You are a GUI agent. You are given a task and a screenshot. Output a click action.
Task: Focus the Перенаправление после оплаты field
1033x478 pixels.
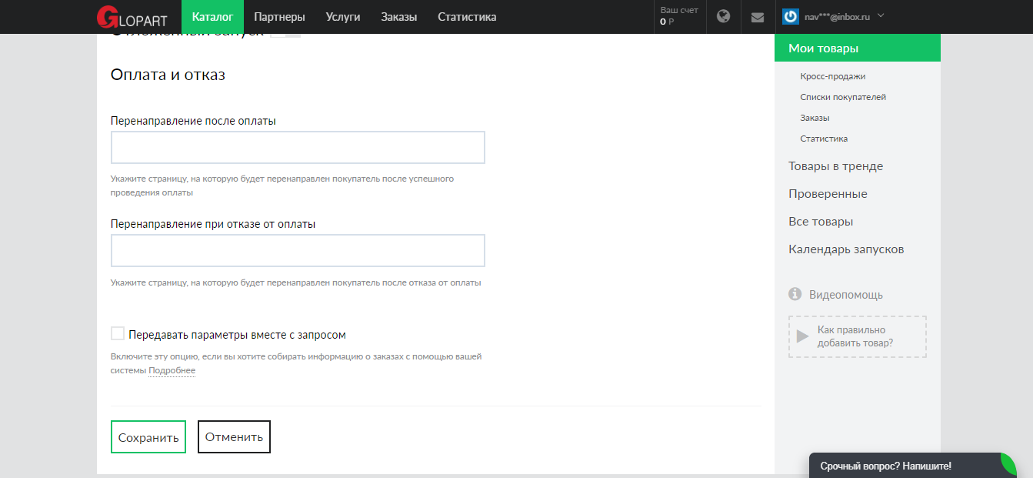coord(298,147)
